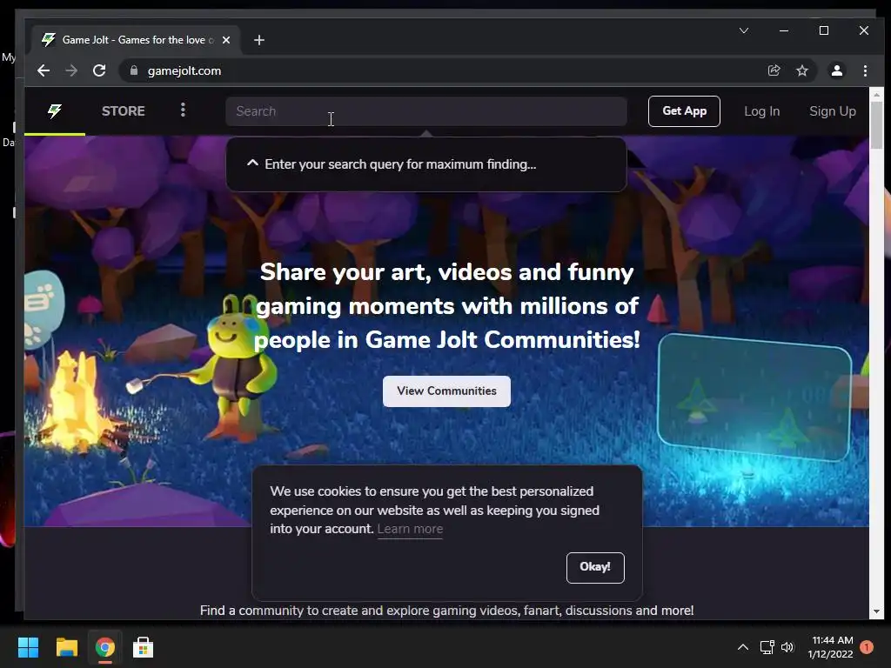The width and height of the screenshot is (891, 668).
Task: Click the padlock site info icon
Action: coord(134,70)
